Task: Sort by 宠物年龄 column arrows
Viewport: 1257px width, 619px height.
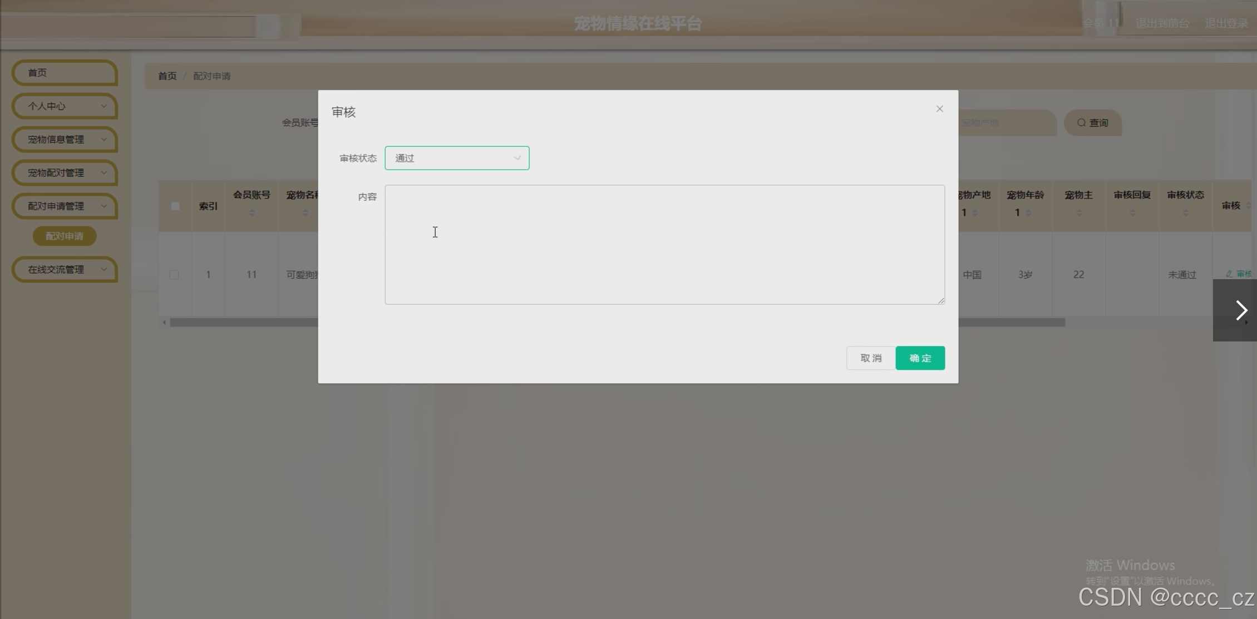Action: pos(1028,213)
